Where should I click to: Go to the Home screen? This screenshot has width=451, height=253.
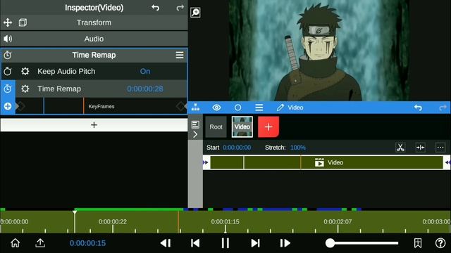coord(16,243)
